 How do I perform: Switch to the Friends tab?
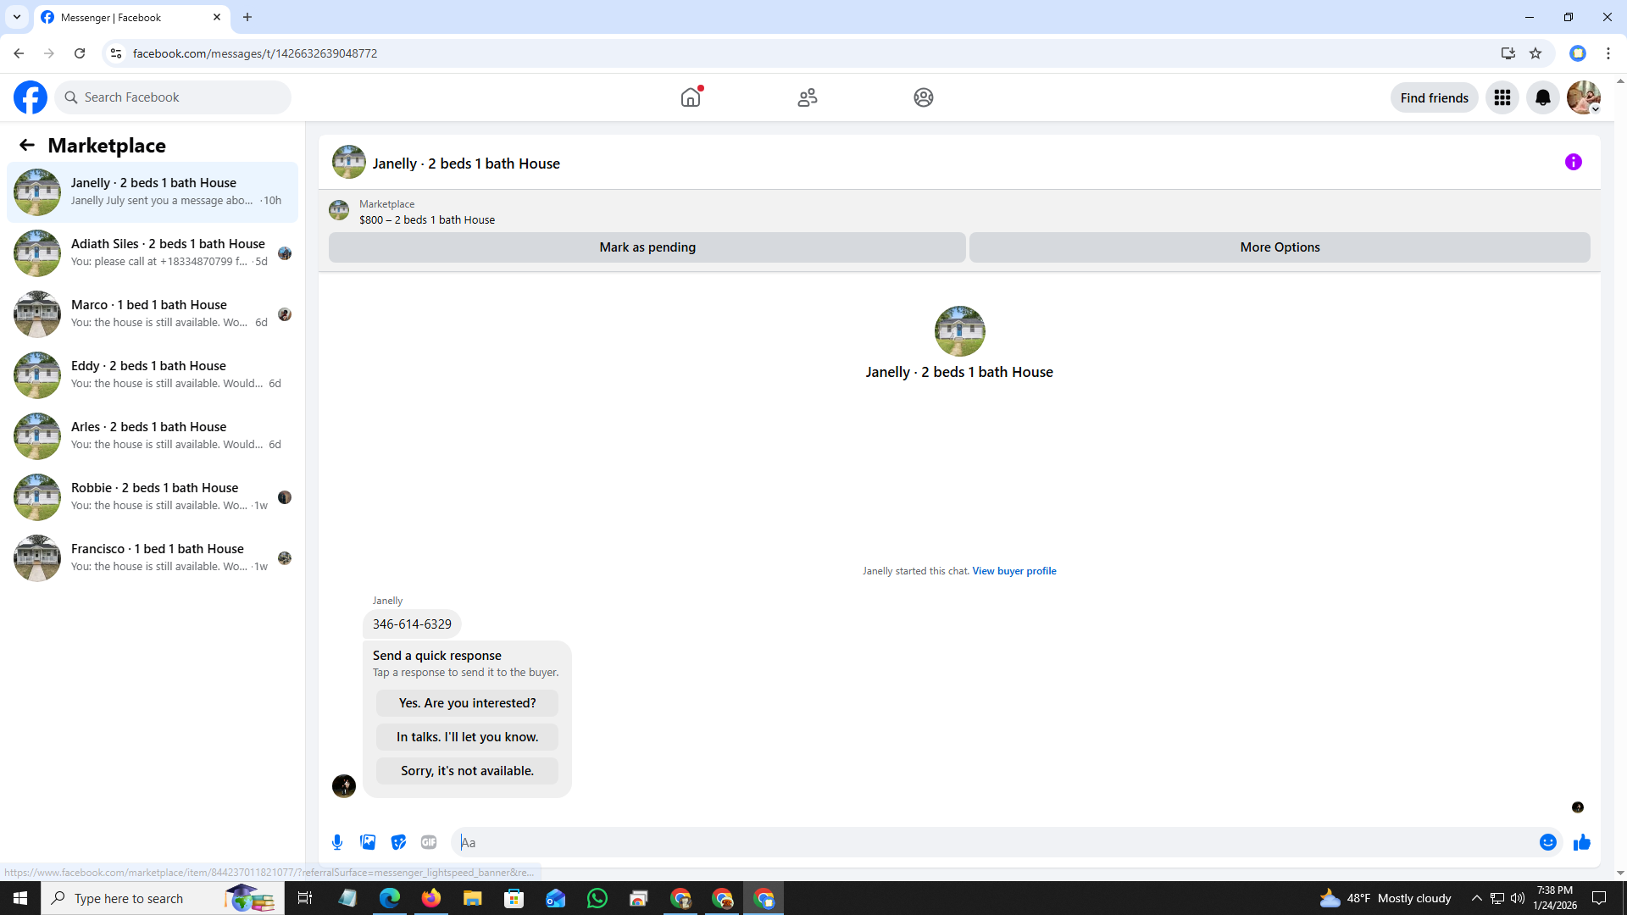point(807,97)
